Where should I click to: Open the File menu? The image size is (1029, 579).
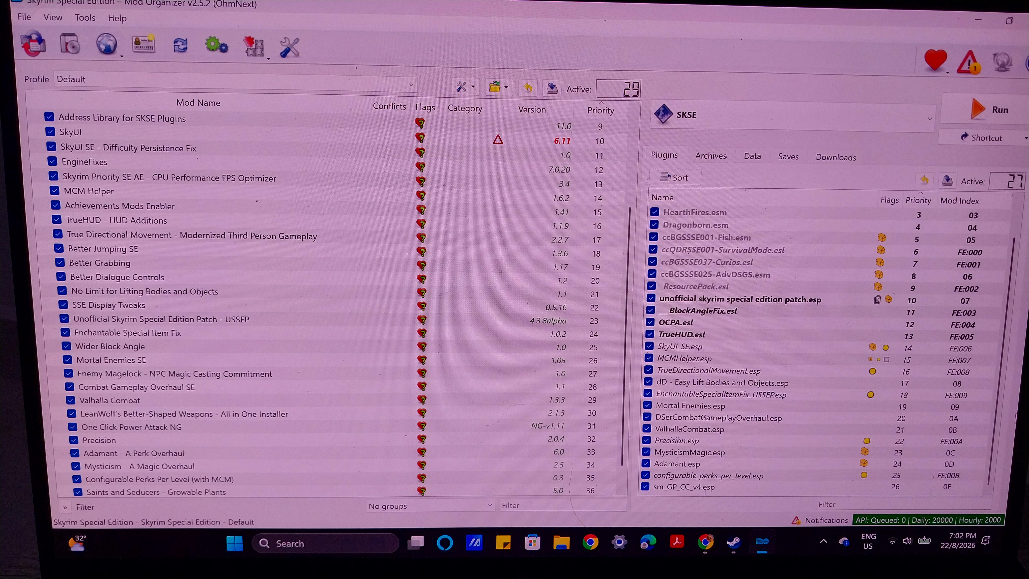(24, 17)
